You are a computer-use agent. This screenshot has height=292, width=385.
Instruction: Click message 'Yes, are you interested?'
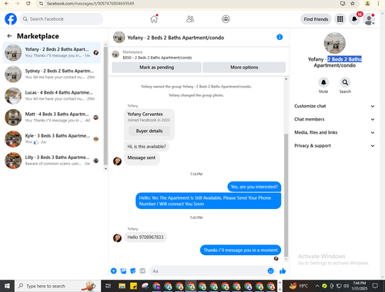(x=254, y=187)
